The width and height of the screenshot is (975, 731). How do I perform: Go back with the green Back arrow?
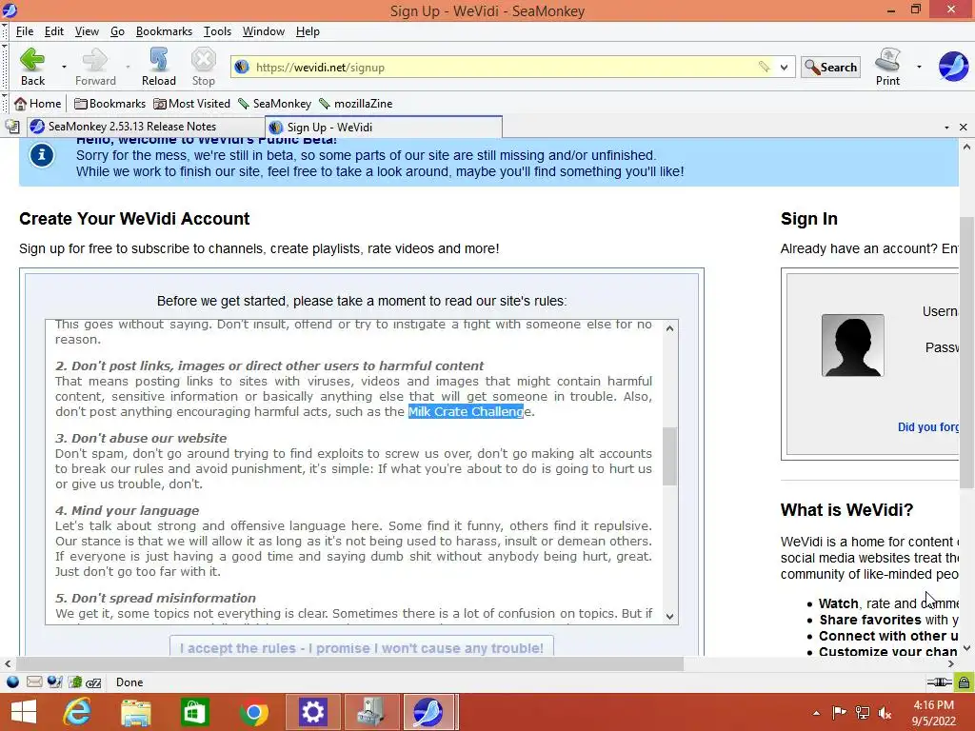tap(32, 67)
